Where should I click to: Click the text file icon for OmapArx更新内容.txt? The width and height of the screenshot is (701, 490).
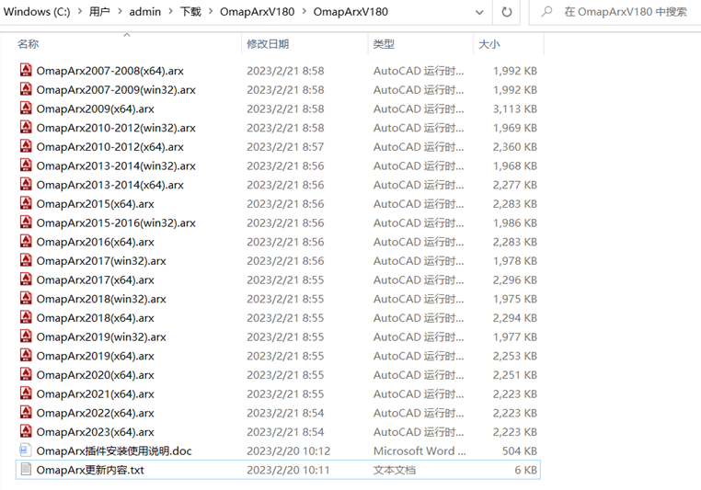pyautogui.click(x=26, y=470)
